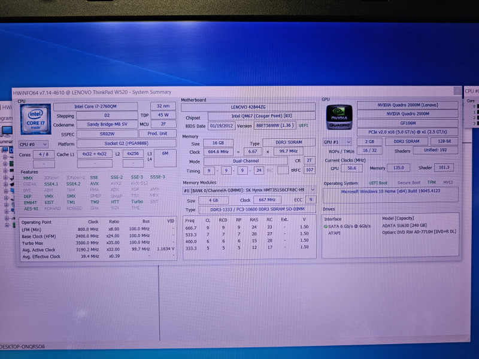Screen dimensions: 479x359
Task: Click the 4x32 + 4x32 L1 cache field
Action: pyautogui.click(x=95, y=154)
